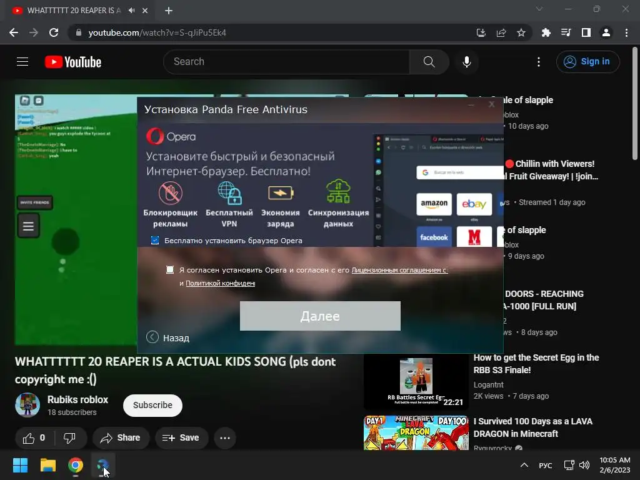The image size is (640, 480).
Task: Click 'Назад' back button in installer
Action: (x=168, y=337)
